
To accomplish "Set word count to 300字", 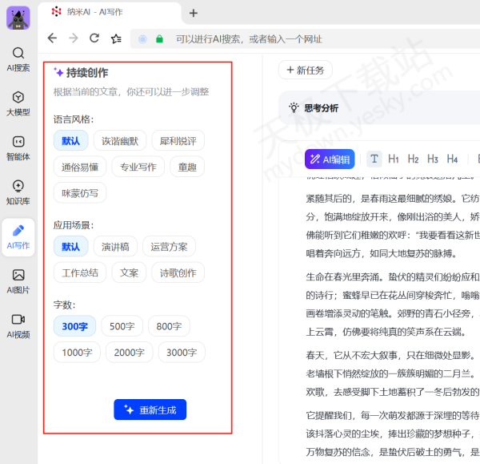I will (x=74, y=326).
